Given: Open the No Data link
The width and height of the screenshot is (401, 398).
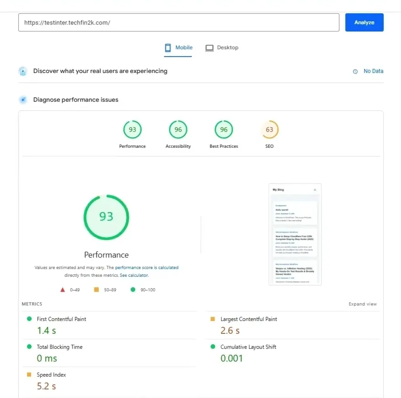Looking at the screenshot, I should [x=374, y=71].
